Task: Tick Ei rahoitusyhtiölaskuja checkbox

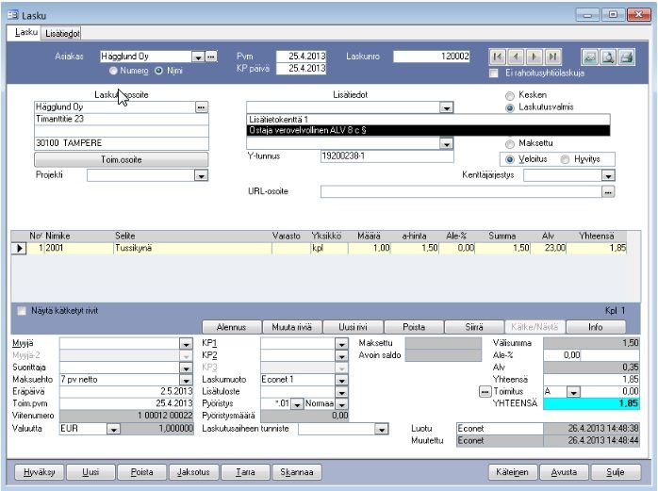Action: point(494,74)
